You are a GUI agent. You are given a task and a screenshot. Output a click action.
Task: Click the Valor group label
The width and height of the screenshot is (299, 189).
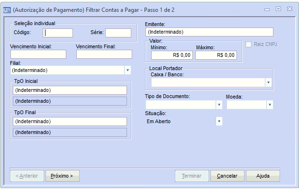tap(156, 41)
